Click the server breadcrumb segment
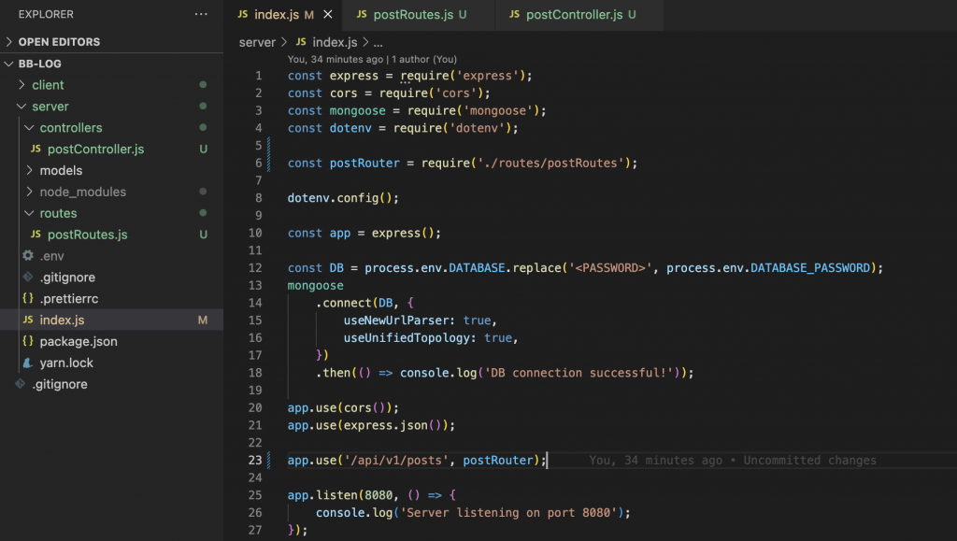Screen dimensions: 957x541 tap(257, 42)
